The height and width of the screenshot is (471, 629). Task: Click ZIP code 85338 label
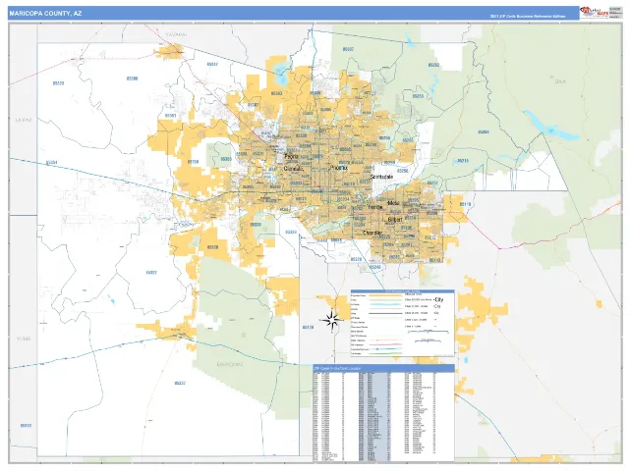coord(256,225)
